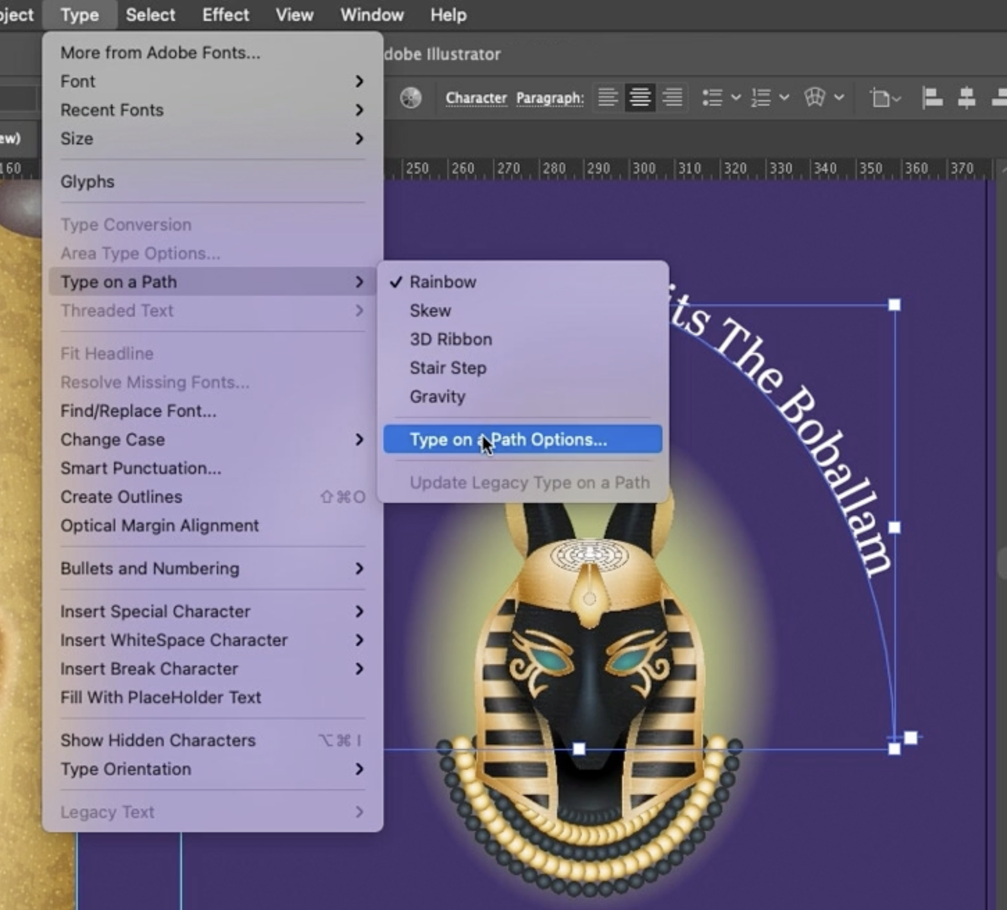Viewport: 1007px width, 910px height.
Task: Click the right-middle bounding box handle
Action: [894, 527]
